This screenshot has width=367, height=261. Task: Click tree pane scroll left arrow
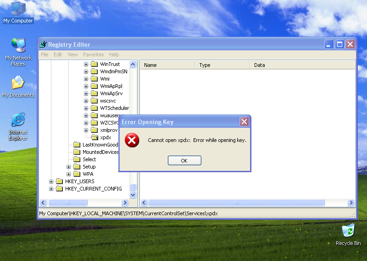43,202
